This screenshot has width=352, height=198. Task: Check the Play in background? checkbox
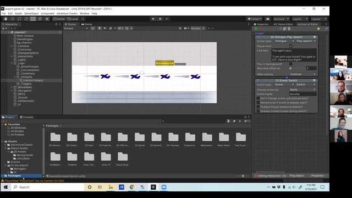coord(291,64)
